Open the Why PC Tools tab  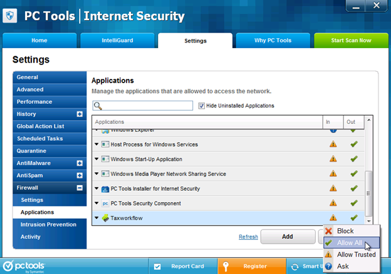point(273,40)
